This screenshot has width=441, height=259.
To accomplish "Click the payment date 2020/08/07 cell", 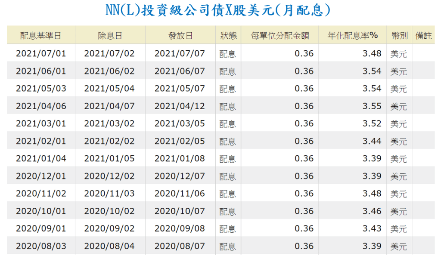I will [180, 246].
